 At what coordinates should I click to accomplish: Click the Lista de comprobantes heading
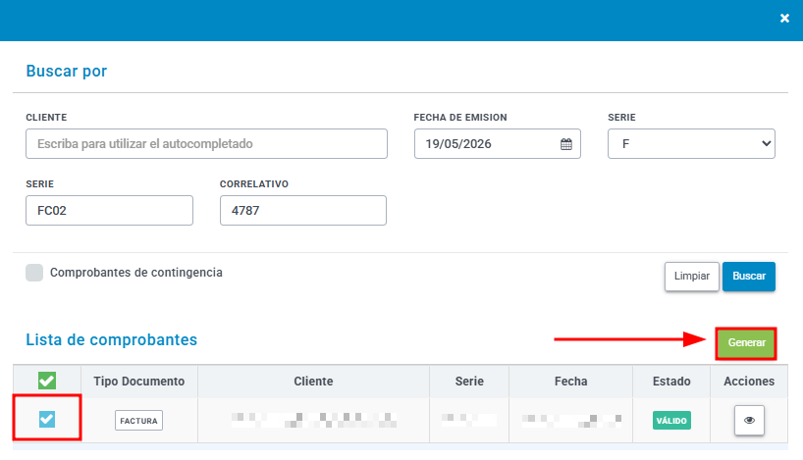(x=112, y=339)
